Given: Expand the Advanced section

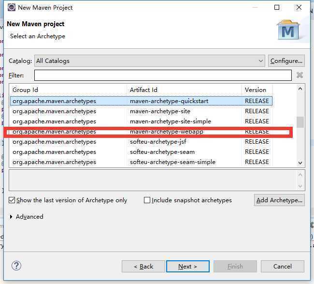Looking at the screenshot, I should click(11, 217).
